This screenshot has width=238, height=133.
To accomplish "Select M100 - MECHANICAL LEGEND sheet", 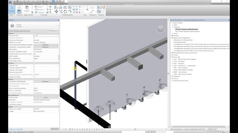I will tap(183, 70).
